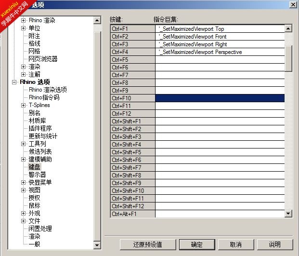Expand the 视图 tree node
This screenshot has height=256, width=299.
(23, 190)
